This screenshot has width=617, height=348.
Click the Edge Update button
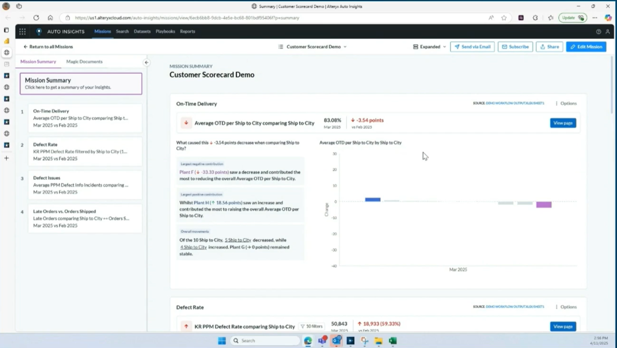pos(573,17)
